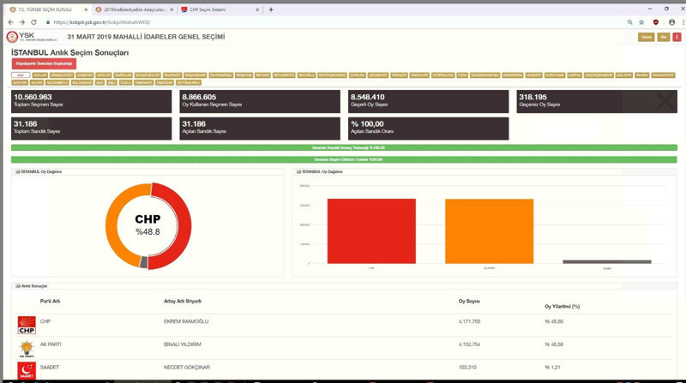
Task: Open the Chrome profile avatar icon
Action: [671, 22]
